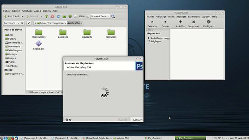
Task: Open Vidéos in the sidebar
Action: pyautogui.click(x=11, y=62)
